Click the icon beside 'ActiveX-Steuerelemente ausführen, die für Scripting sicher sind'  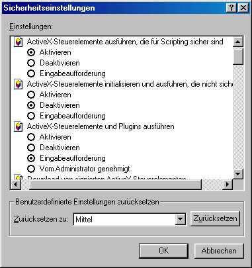18,42
